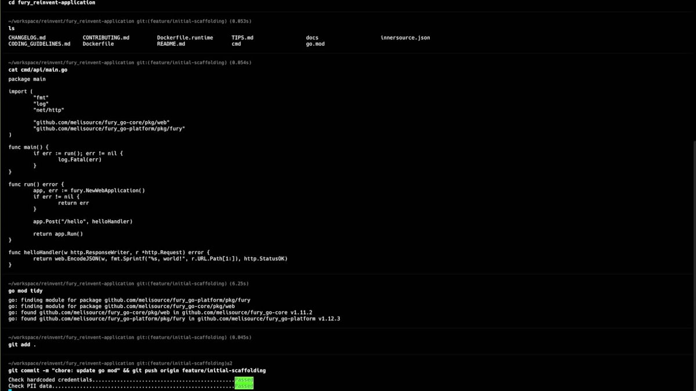Select CHANGELOG.md in the file listing
Viewport: 696px width, 391px height.
click(27, 38)
